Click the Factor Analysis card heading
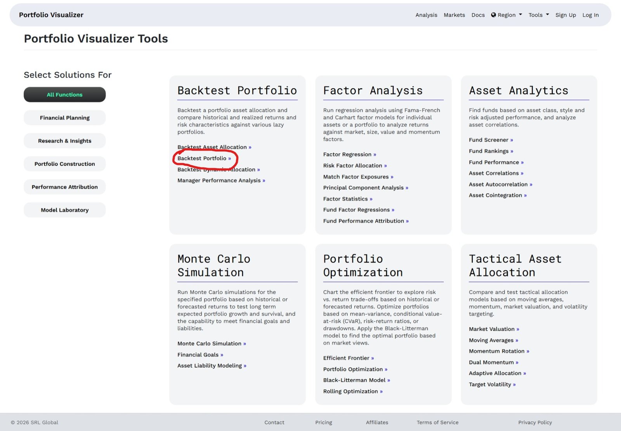This screenshot has height=431, width=621. [x=373, y=91]
